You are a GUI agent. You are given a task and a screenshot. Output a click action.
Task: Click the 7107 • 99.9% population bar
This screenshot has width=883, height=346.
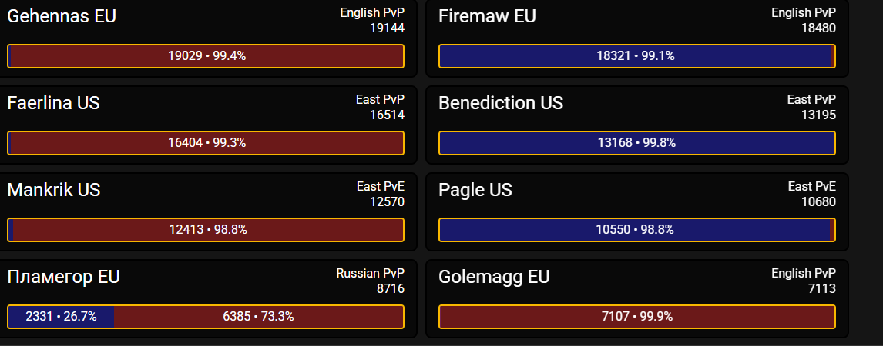(636, 317)
